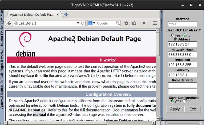
Task: Show bookmarks list icon
Action: tap(134, 23)
